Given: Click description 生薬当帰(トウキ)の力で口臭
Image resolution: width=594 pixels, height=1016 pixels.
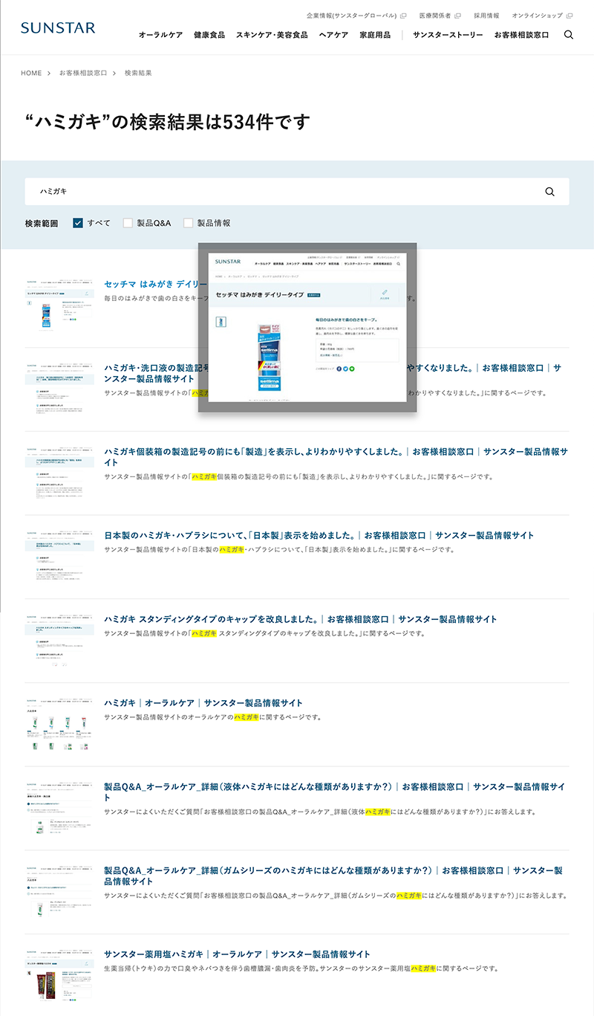Looking at the screenshot, I should (x=301, y=968).
